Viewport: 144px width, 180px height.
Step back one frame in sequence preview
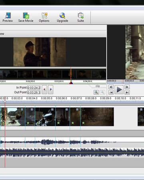(111, 87)
